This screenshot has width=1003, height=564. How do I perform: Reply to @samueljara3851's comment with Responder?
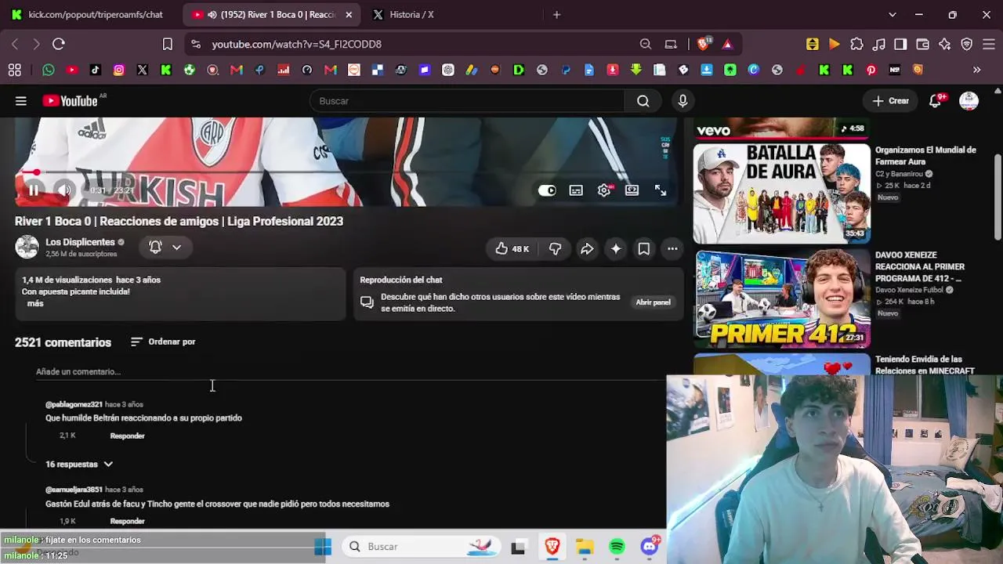pos(127,521)
